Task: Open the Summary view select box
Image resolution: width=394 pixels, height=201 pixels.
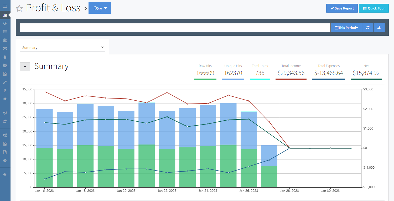Action: [63, 48]
